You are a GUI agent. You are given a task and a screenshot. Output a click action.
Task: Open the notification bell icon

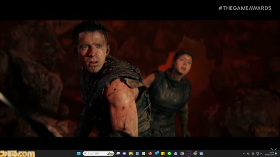[276, 154]
